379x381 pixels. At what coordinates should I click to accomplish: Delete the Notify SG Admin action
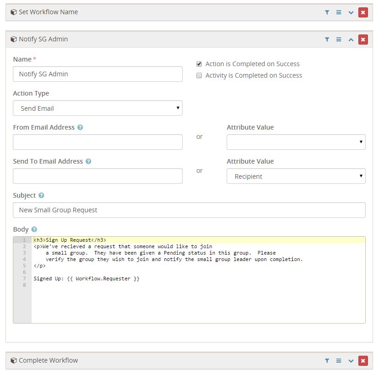(363, 40)
